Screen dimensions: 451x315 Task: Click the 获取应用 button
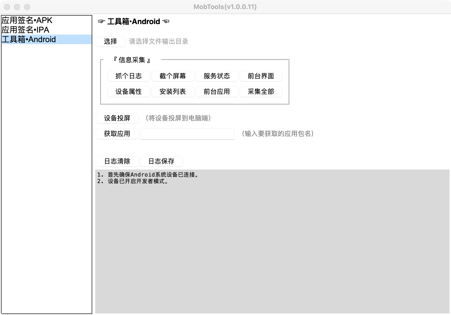(117, 134)
